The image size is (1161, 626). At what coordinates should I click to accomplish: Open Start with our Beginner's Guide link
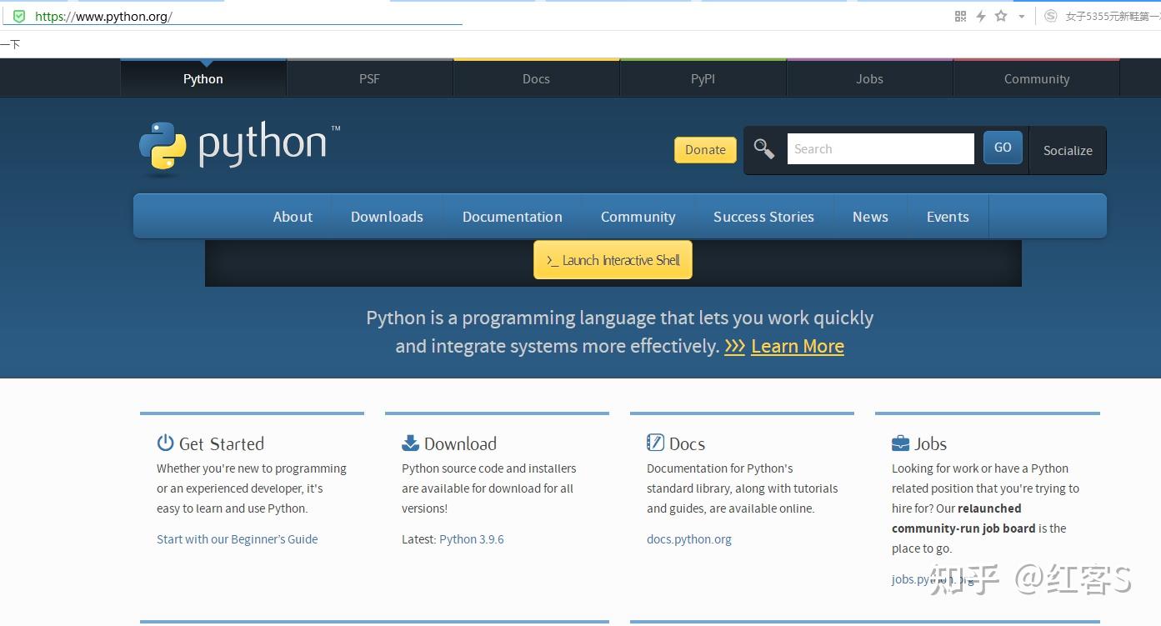point(238,539)
